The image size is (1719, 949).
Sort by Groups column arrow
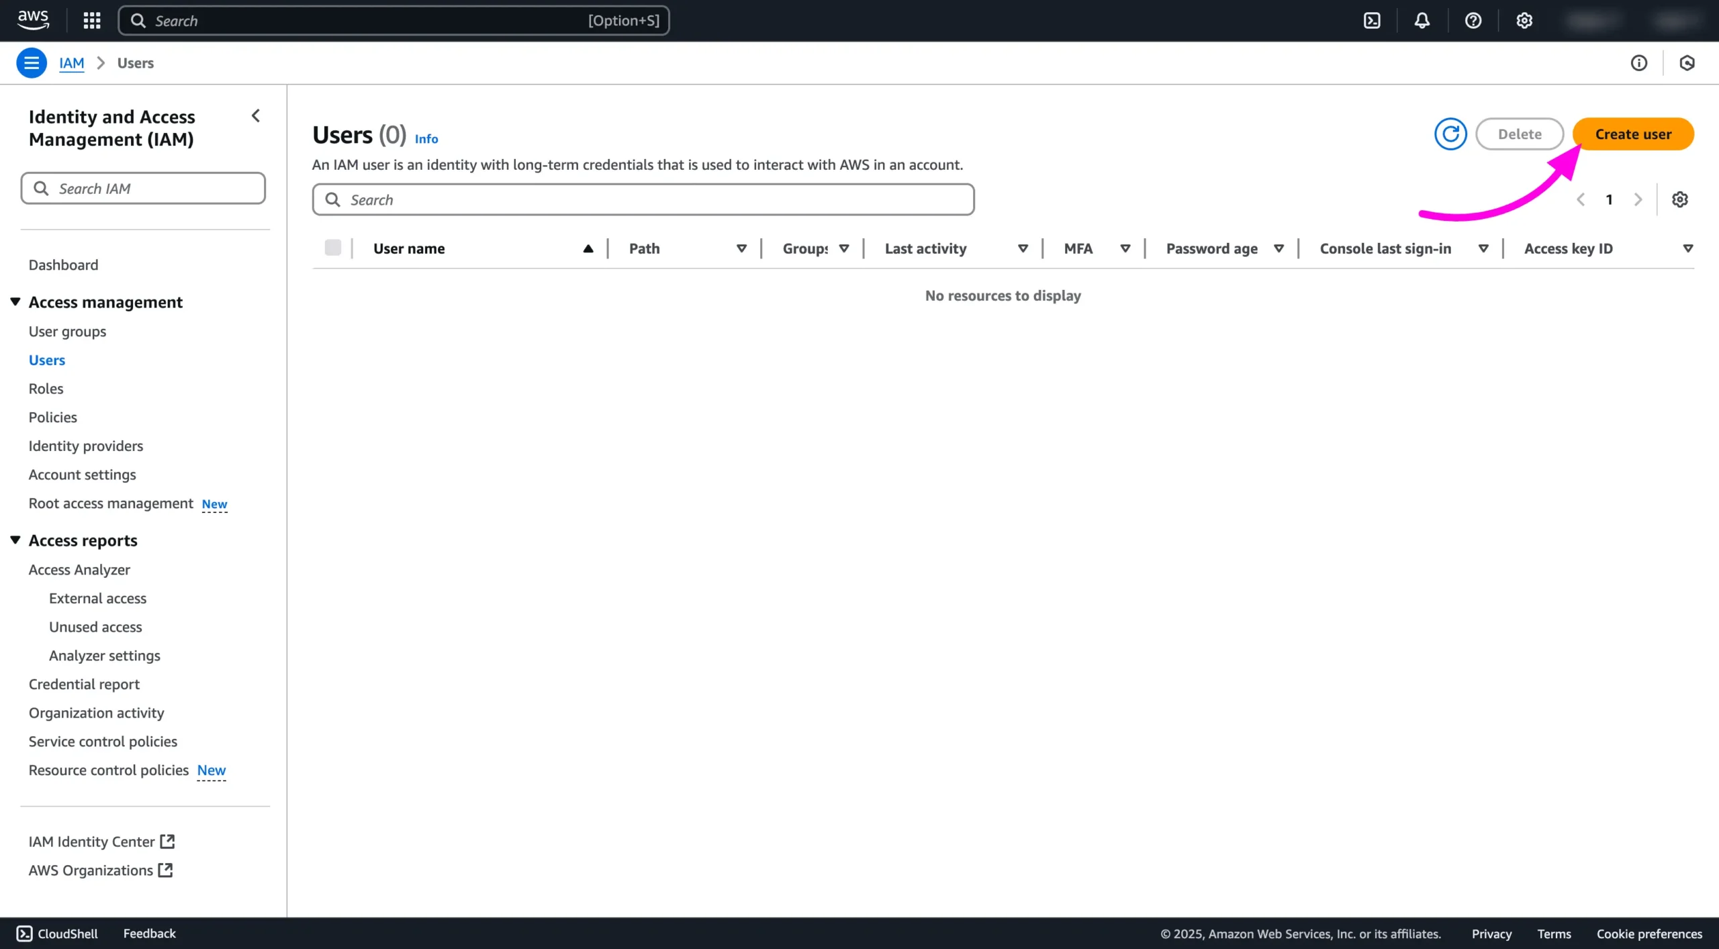[x=844, y=249]
